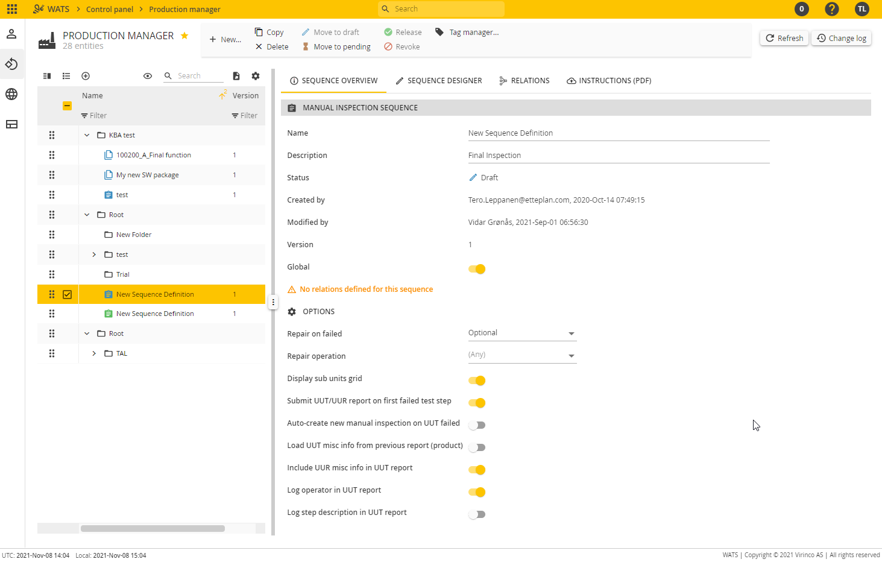
Task: Expand the test folder under Root
Action: [94, 254]
